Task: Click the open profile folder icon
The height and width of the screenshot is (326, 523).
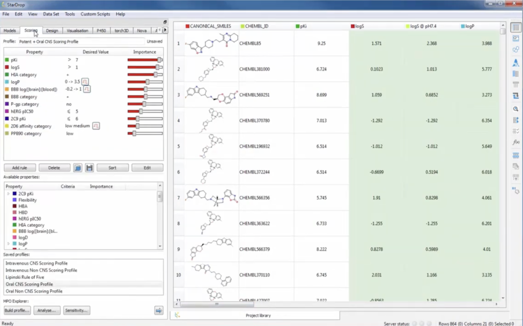Action: point(77,168)
